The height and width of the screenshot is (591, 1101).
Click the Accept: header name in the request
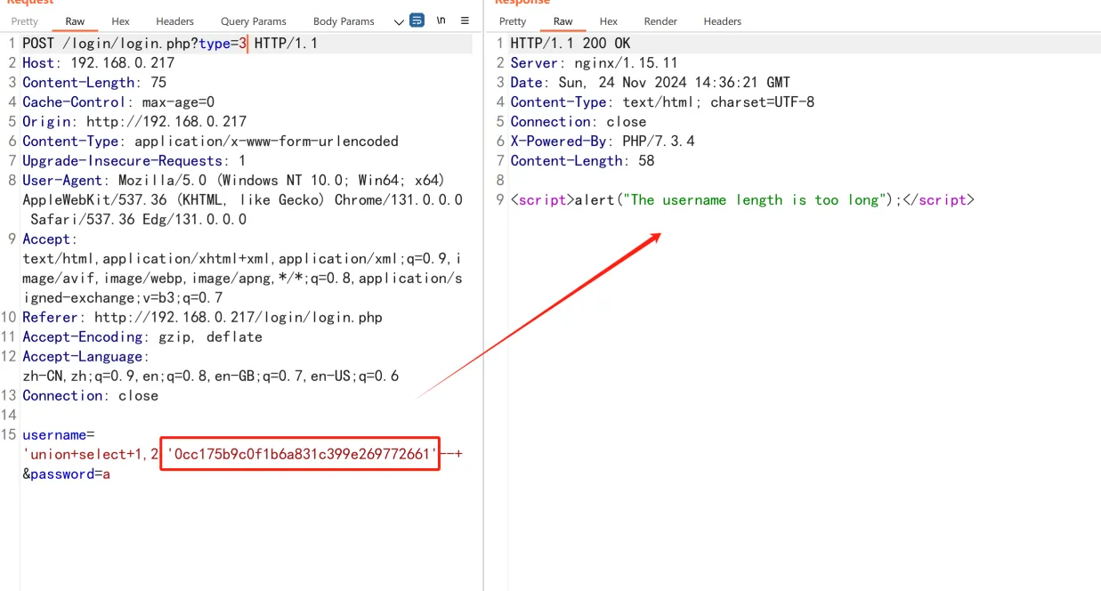(50, 239)
